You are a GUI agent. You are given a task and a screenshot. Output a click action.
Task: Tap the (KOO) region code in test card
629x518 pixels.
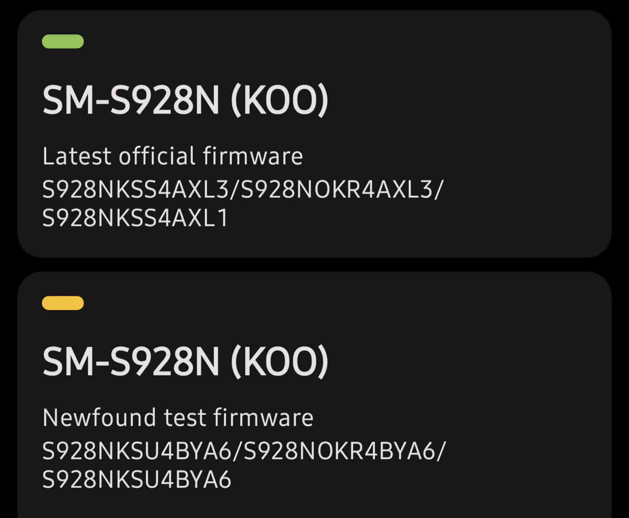(x=280, y=362)
